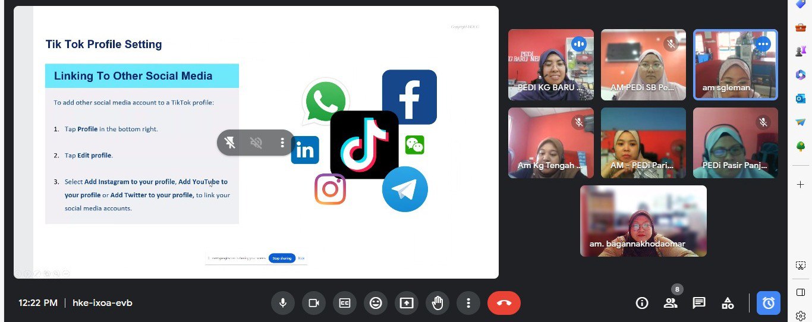Open the Shopping tag in the browser sidebar
The image size is (812, 322).
coord(800,4)
